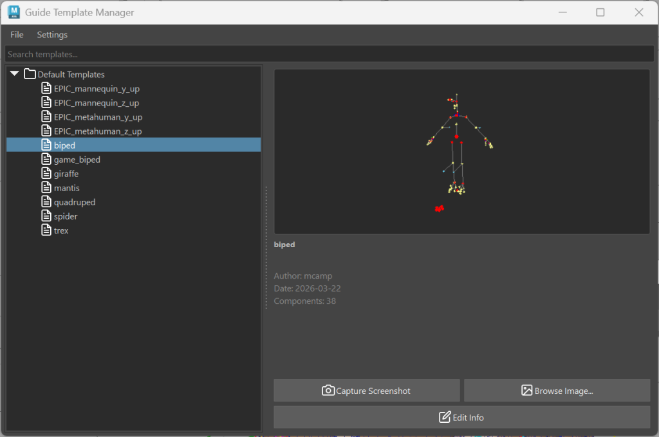Click the document icon next to giraffe

(x=46, y=174)
